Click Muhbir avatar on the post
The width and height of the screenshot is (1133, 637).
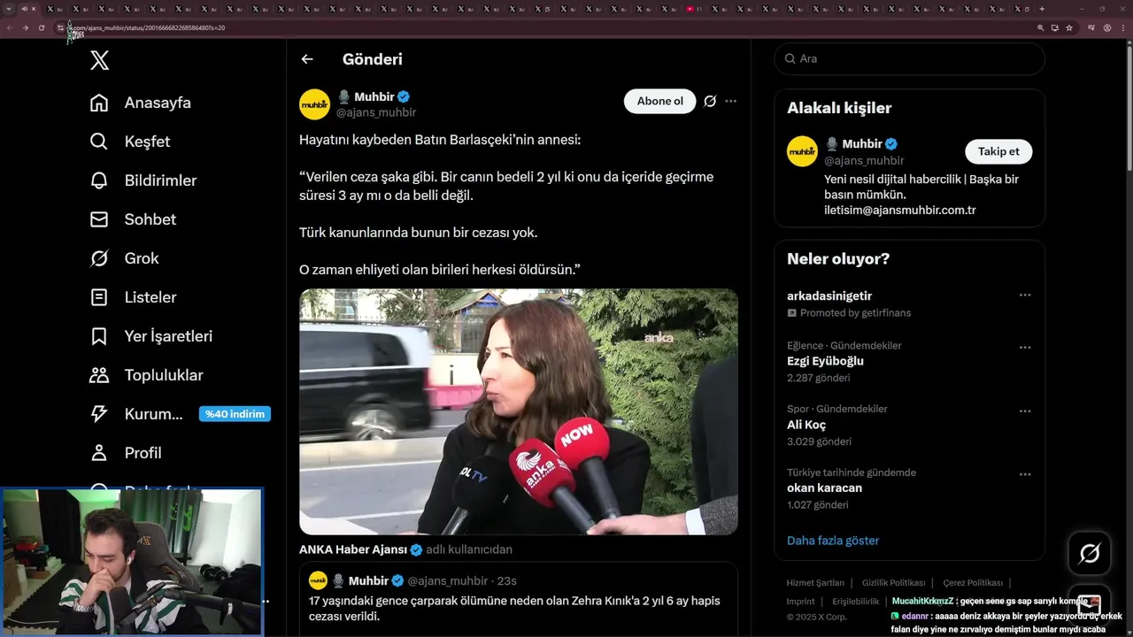click(314, 104)
